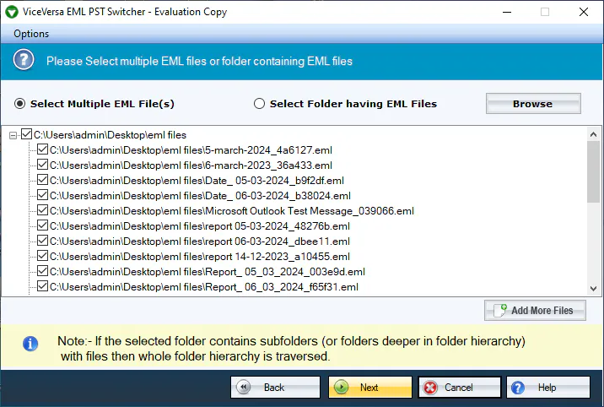Select root path C:\Users\admin\Desktop\eml files
Image resolution: width=604 pixels, height=407 pixels.
pyautogui.click(x=110, y=135)
